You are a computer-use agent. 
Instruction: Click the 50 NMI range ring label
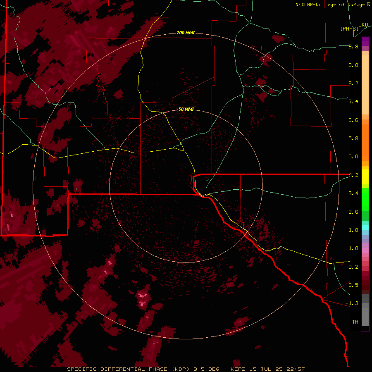point(186,109)
